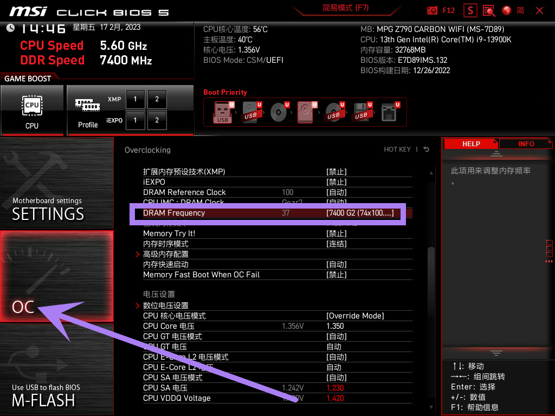
Task: Select first USB key boot device icon
Action: coord(223,113)
